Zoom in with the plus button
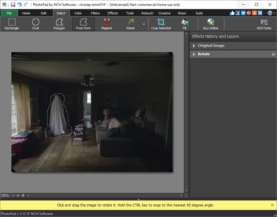 click(x=23, y=196)
